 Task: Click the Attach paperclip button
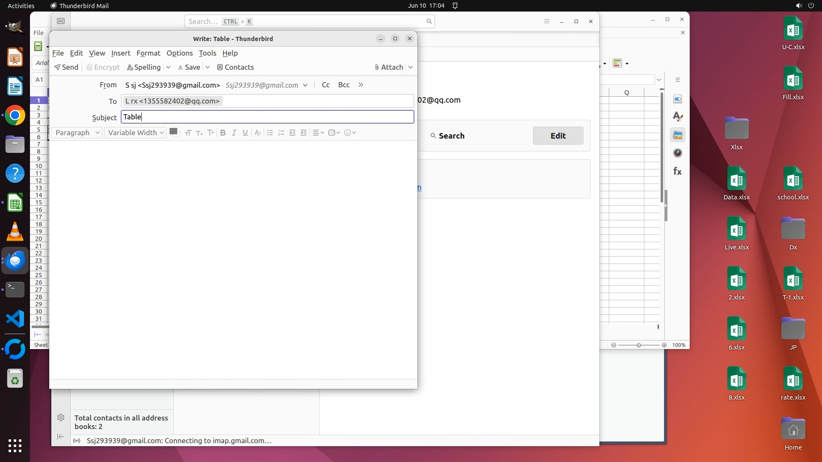click(389, 67)
